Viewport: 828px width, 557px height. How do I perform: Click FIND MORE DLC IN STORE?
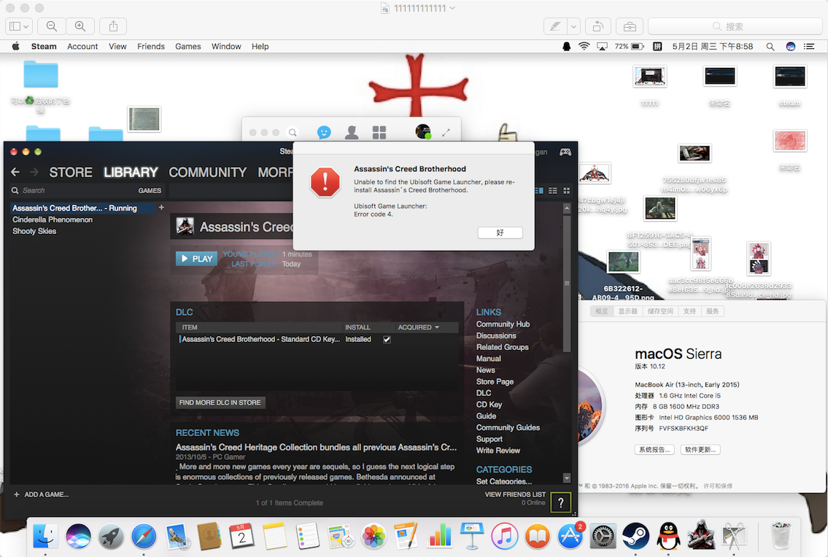point(220,403)
